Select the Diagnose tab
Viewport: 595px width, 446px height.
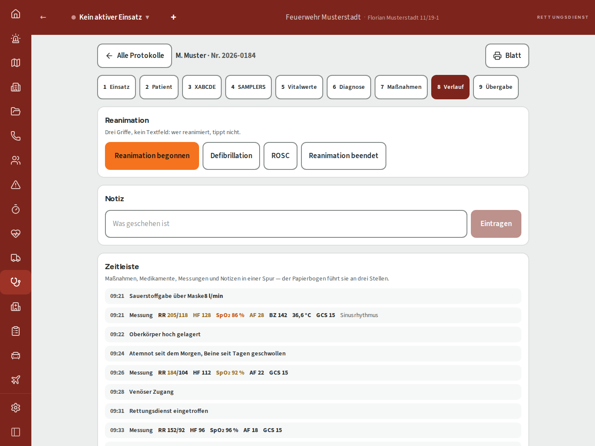point(349,87)
